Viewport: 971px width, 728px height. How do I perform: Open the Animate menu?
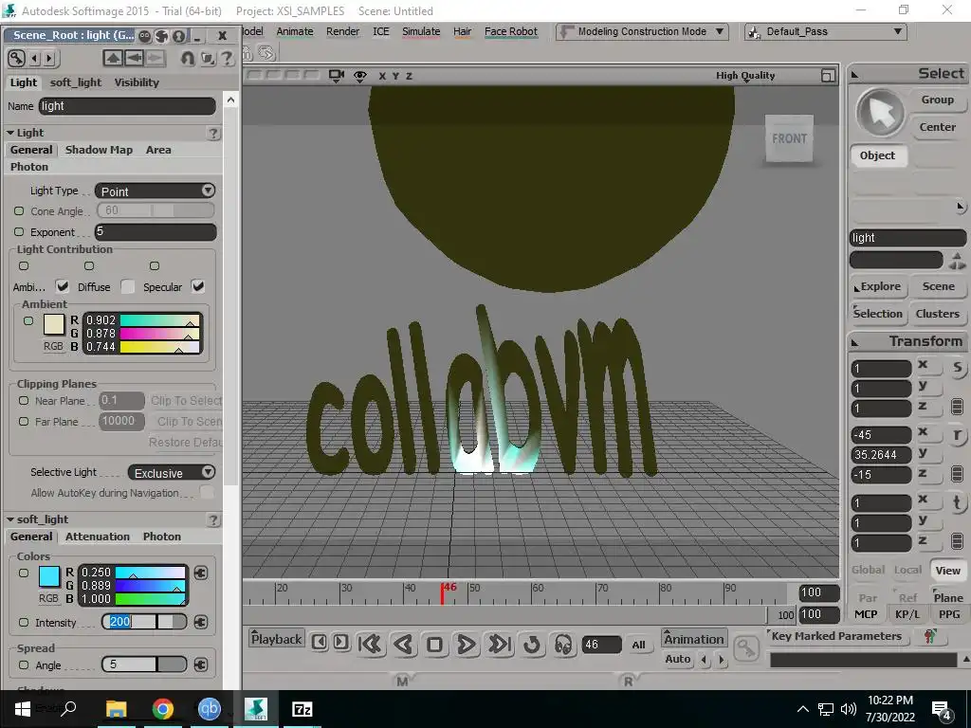295,31
